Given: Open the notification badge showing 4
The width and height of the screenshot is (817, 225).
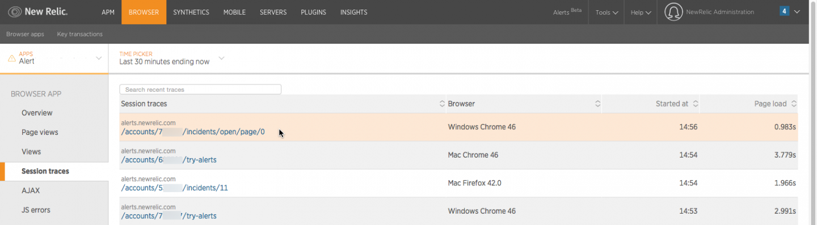Looking at the screenshot, I should pyautogui.click(x=784, y=11).
